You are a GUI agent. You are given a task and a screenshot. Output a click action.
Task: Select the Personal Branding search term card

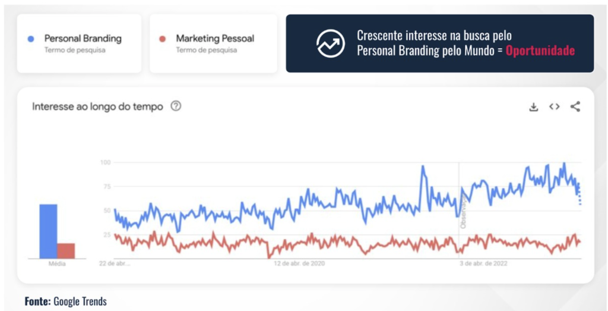pos(79,43)
